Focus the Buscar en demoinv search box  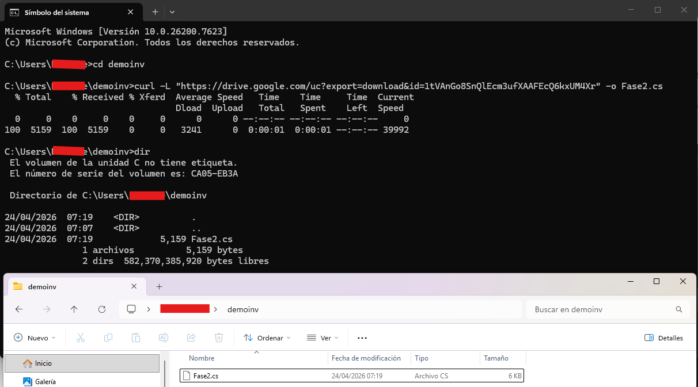coord(608,309)
